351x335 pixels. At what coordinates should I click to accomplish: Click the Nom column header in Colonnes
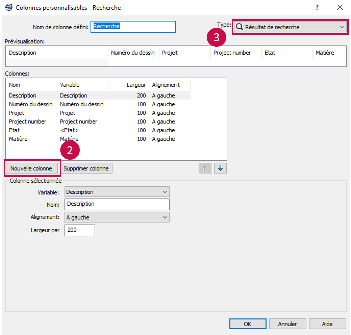pos(31,85)
